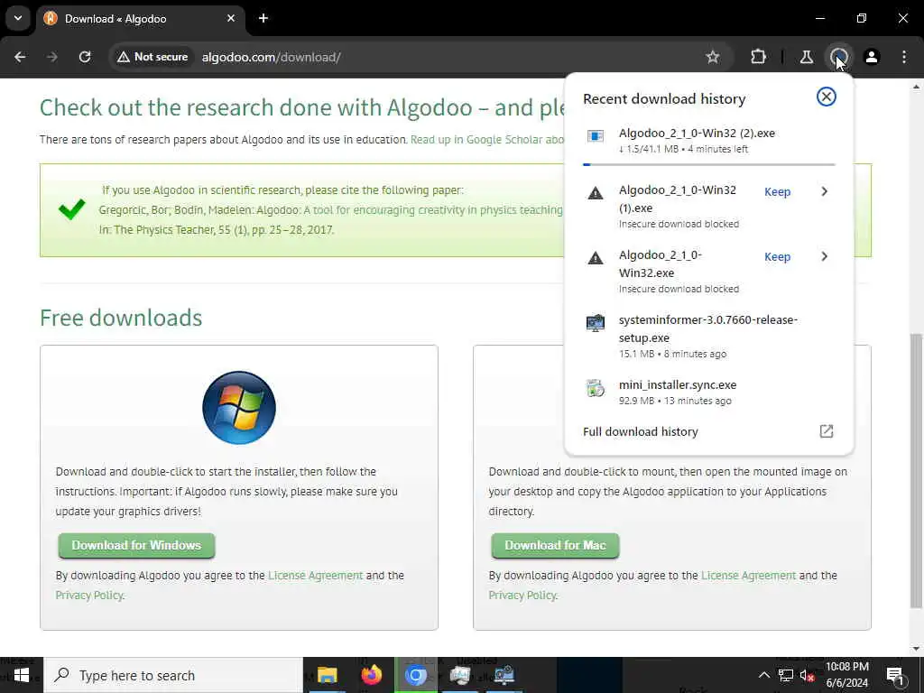Open Privacy Policy link under Windows download
The width and height of the screenshot is (924, 693).
tap(89, 596)
